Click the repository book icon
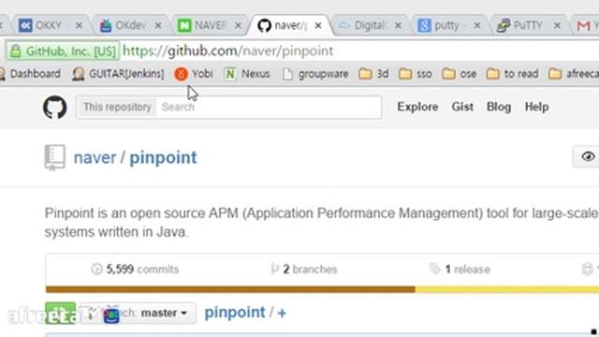Viewport: 599px width, 337px height. (54, 157)
